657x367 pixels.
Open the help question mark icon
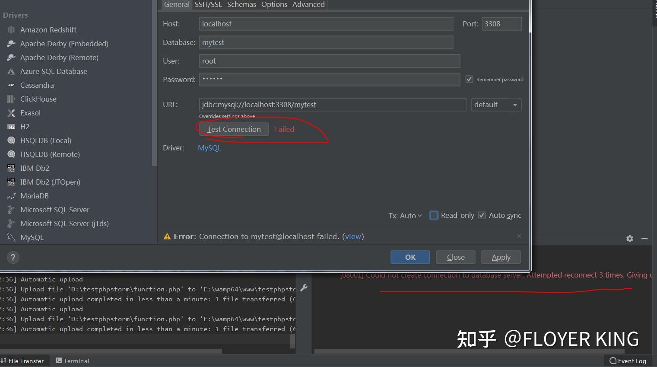tap(13, 257)
